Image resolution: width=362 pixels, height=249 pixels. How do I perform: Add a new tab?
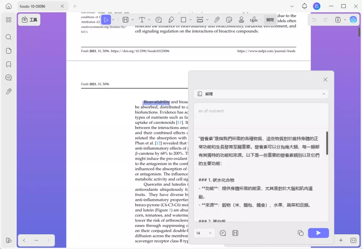(x=75, y=6)
